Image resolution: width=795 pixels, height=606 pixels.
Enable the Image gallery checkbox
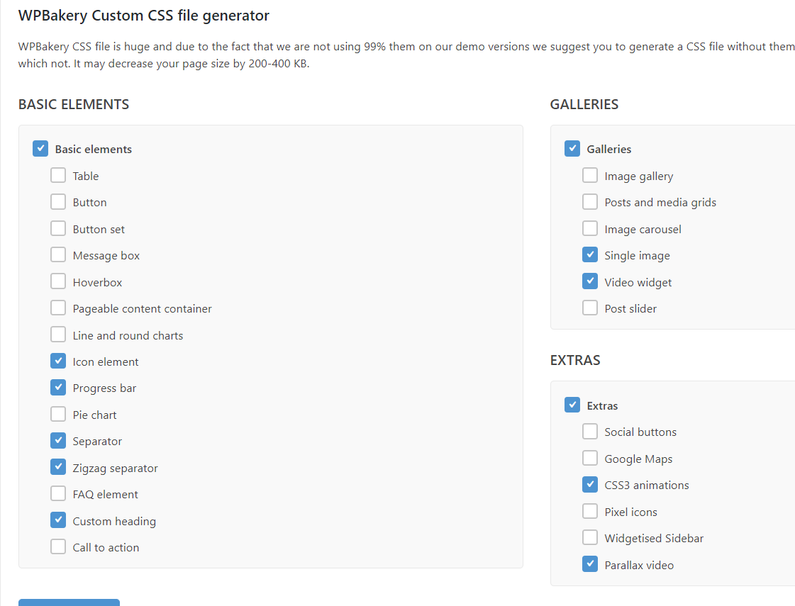tap(590, 176)
